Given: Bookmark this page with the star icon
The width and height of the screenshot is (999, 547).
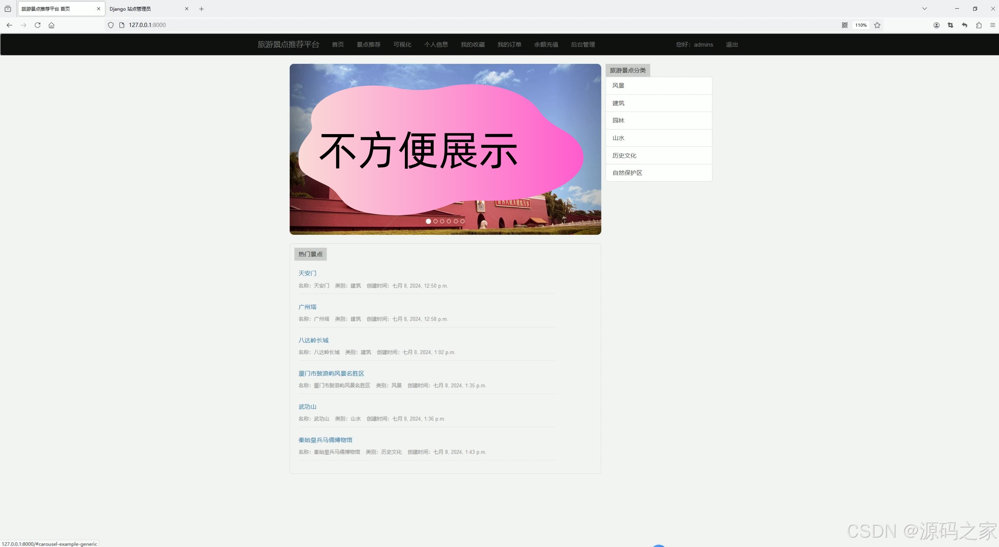Looking at the screenshot, I should [877, 25].
